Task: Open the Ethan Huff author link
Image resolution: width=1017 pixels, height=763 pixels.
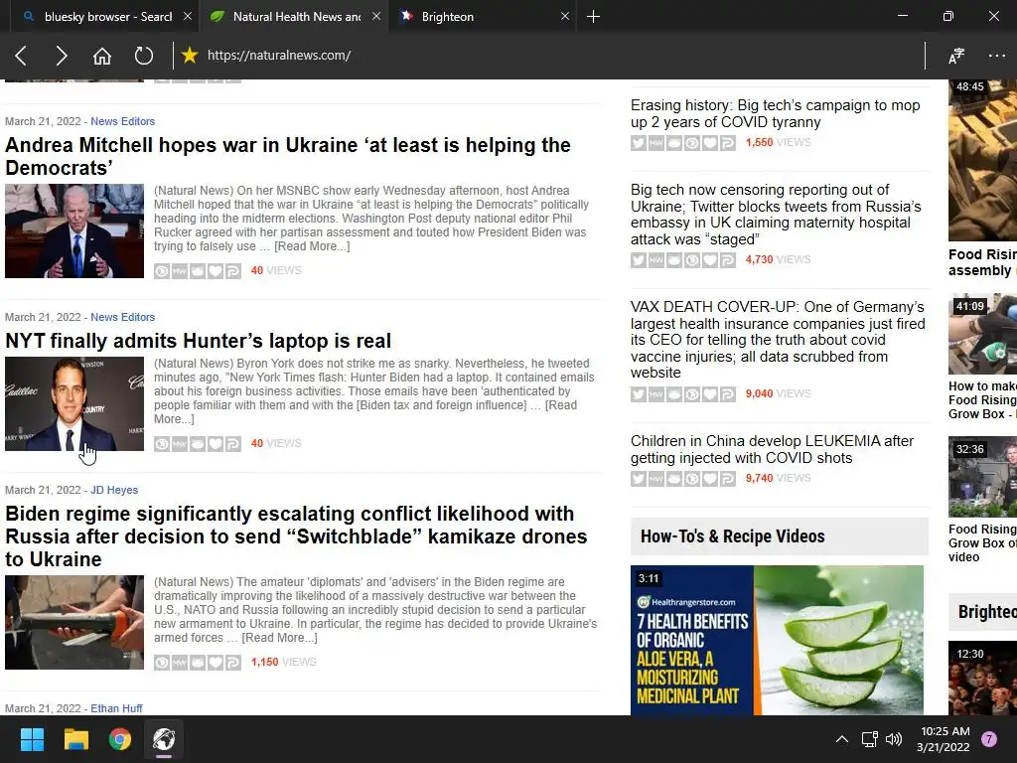Action: 116,708
